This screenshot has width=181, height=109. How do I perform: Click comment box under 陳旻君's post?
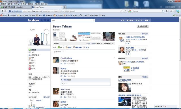[85, 83]
